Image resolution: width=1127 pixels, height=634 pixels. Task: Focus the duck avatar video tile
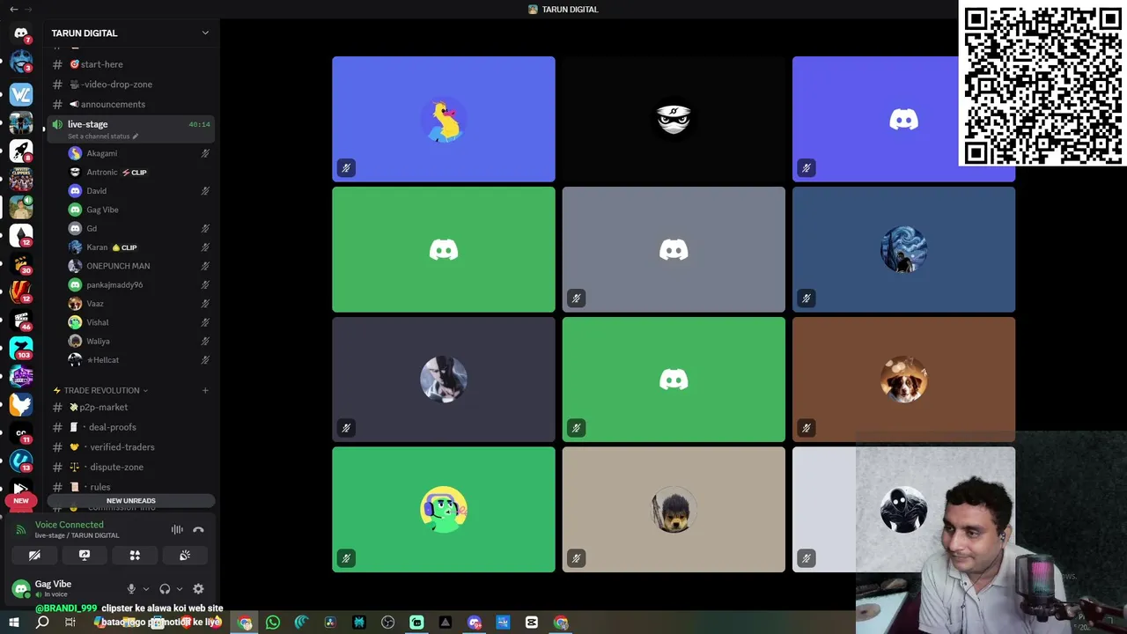(444, 119)
